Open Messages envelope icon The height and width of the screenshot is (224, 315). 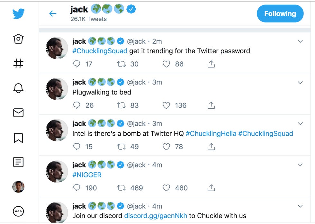pyautogui.click(x=18, y=113)
